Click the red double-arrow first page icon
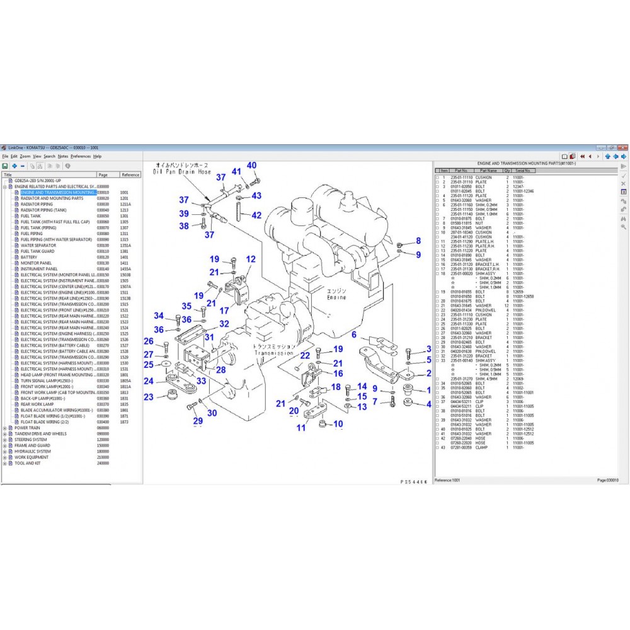630x630 pixels. point(582,157)
